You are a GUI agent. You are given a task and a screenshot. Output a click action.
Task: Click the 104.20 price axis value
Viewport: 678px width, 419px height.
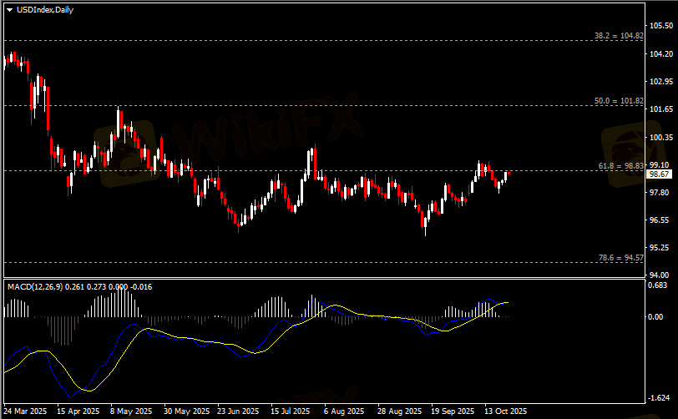click(661, 54)
